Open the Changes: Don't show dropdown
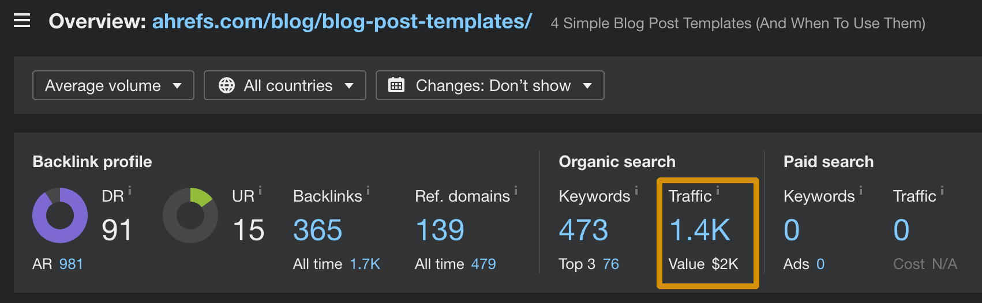 [490, 85]
